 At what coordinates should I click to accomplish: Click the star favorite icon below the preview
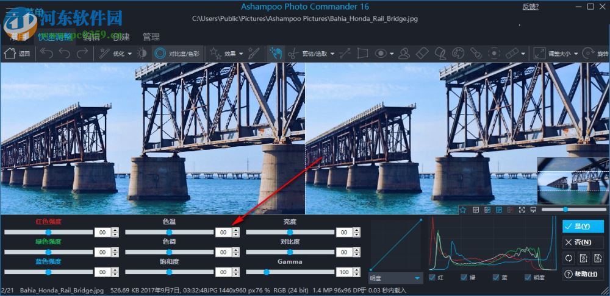point(462,210)
